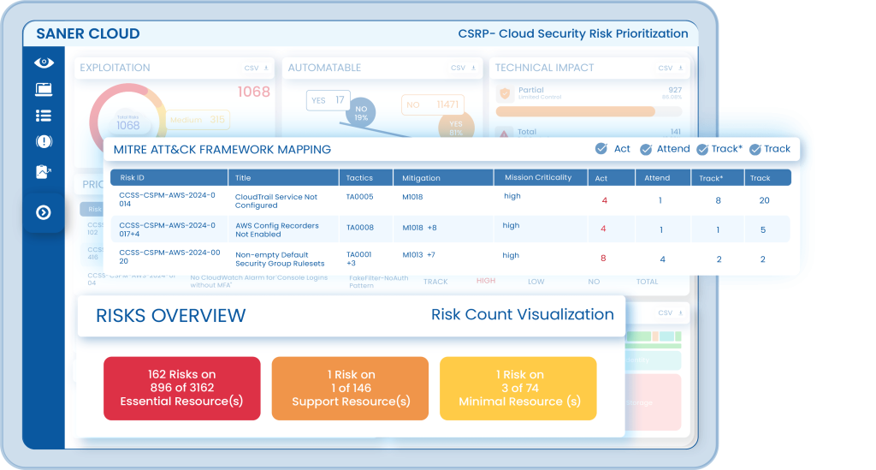Screen dimensions: 876x470
Task: Click the eye visibility icon in sidebar
Action: tap(44, 62)
